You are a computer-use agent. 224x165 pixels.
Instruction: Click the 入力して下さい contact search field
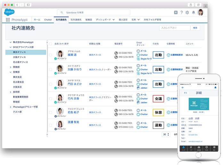click(175, 28)
